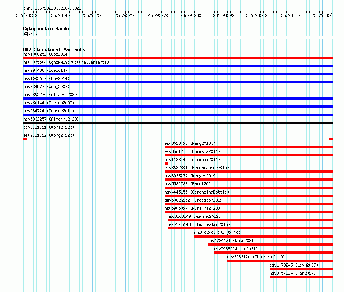The image size is (344, 292).
Task: Click esv989289 (Pang2010) label
Action: pos(217,233)
